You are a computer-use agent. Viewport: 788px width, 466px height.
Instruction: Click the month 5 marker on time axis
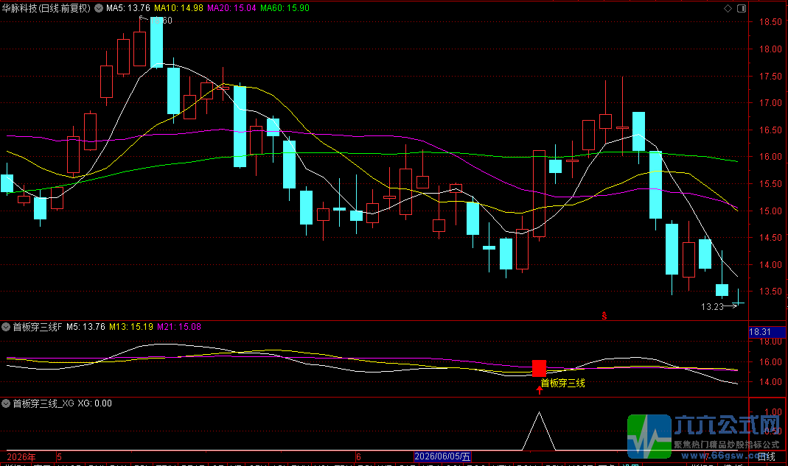point(59,457)
